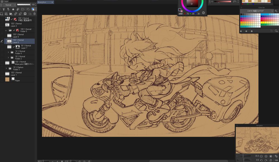Click the Merge with Layer Below icon
The width and height of the screenshot is (279, 162).
point(20,14)
